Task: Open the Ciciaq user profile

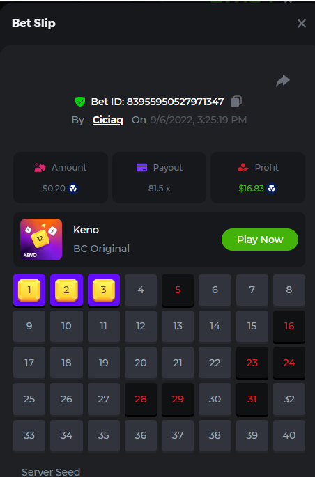Action: tap(108, 120)
